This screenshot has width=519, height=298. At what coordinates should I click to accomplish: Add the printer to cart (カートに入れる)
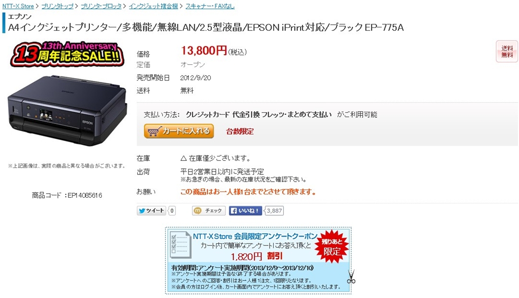point(179,131)
